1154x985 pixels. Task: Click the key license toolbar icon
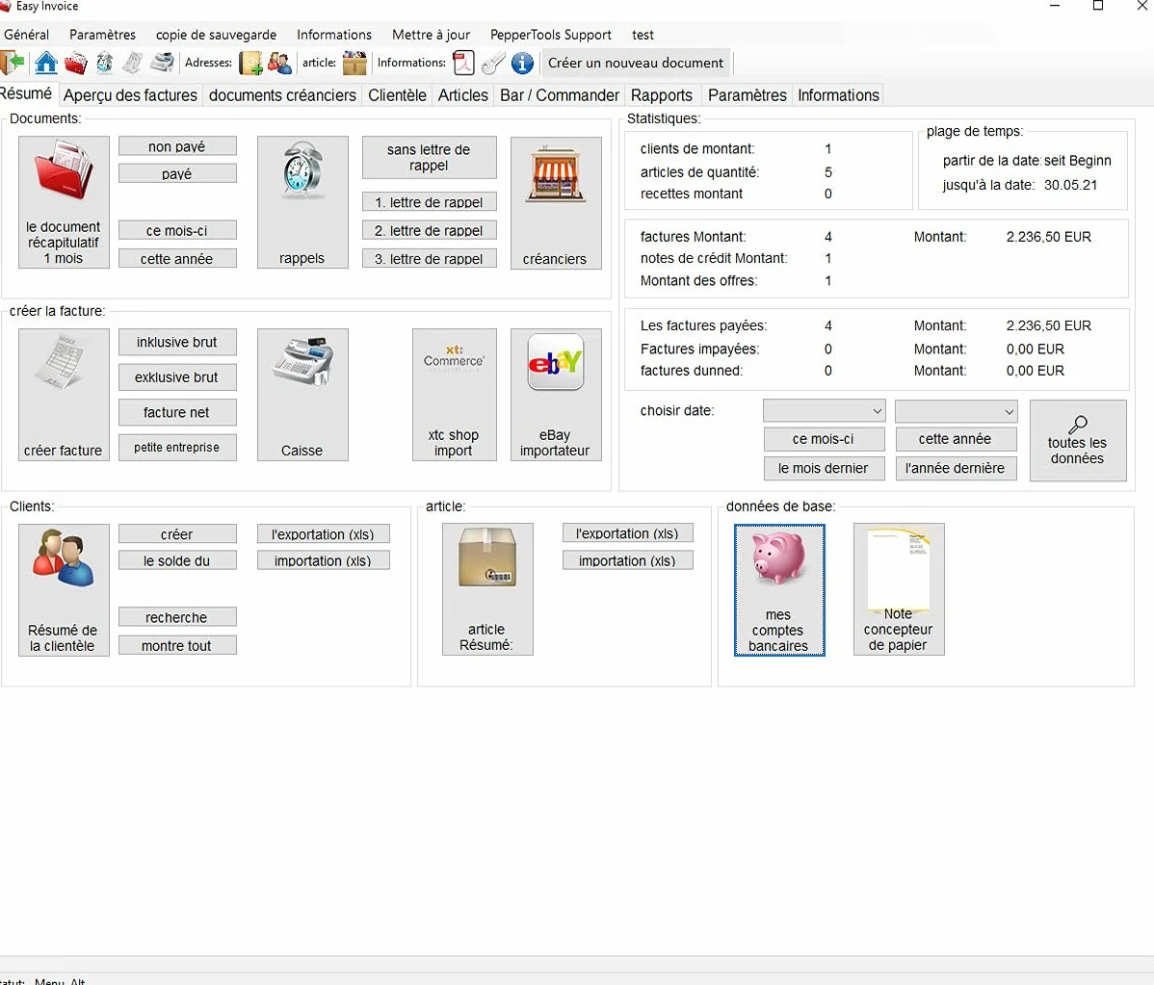point(493,64)
